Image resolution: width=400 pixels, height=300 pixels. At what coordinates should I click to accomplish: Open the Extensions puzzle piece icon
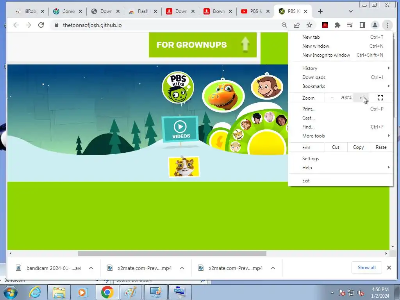pyautogui.click(x=337, y=25)
